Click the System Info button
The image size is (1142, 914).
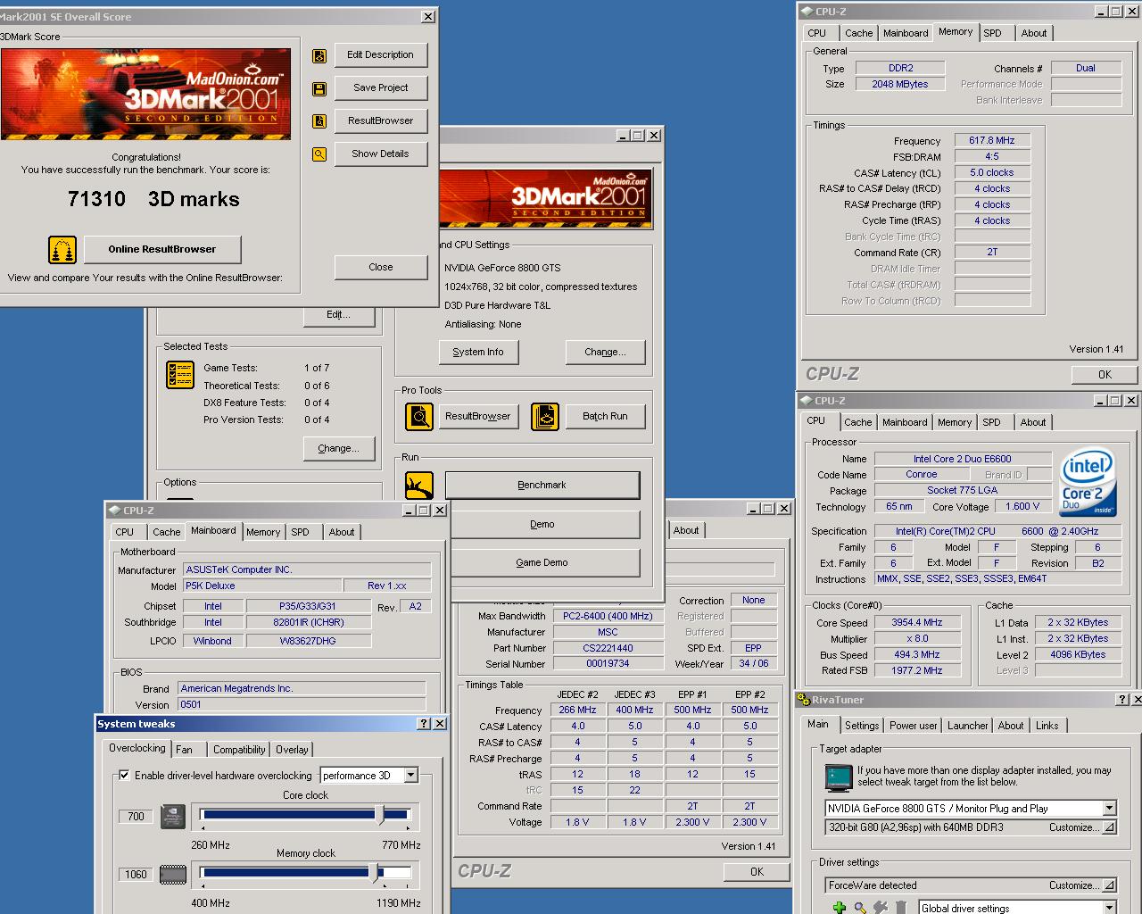[x=478, y=352]
